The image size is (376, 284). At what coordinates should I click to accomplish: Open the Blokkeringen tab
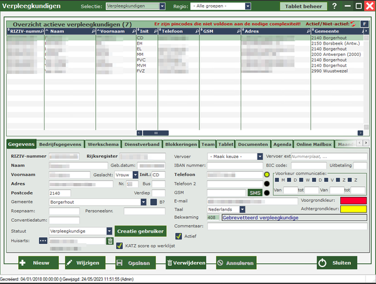180,144
